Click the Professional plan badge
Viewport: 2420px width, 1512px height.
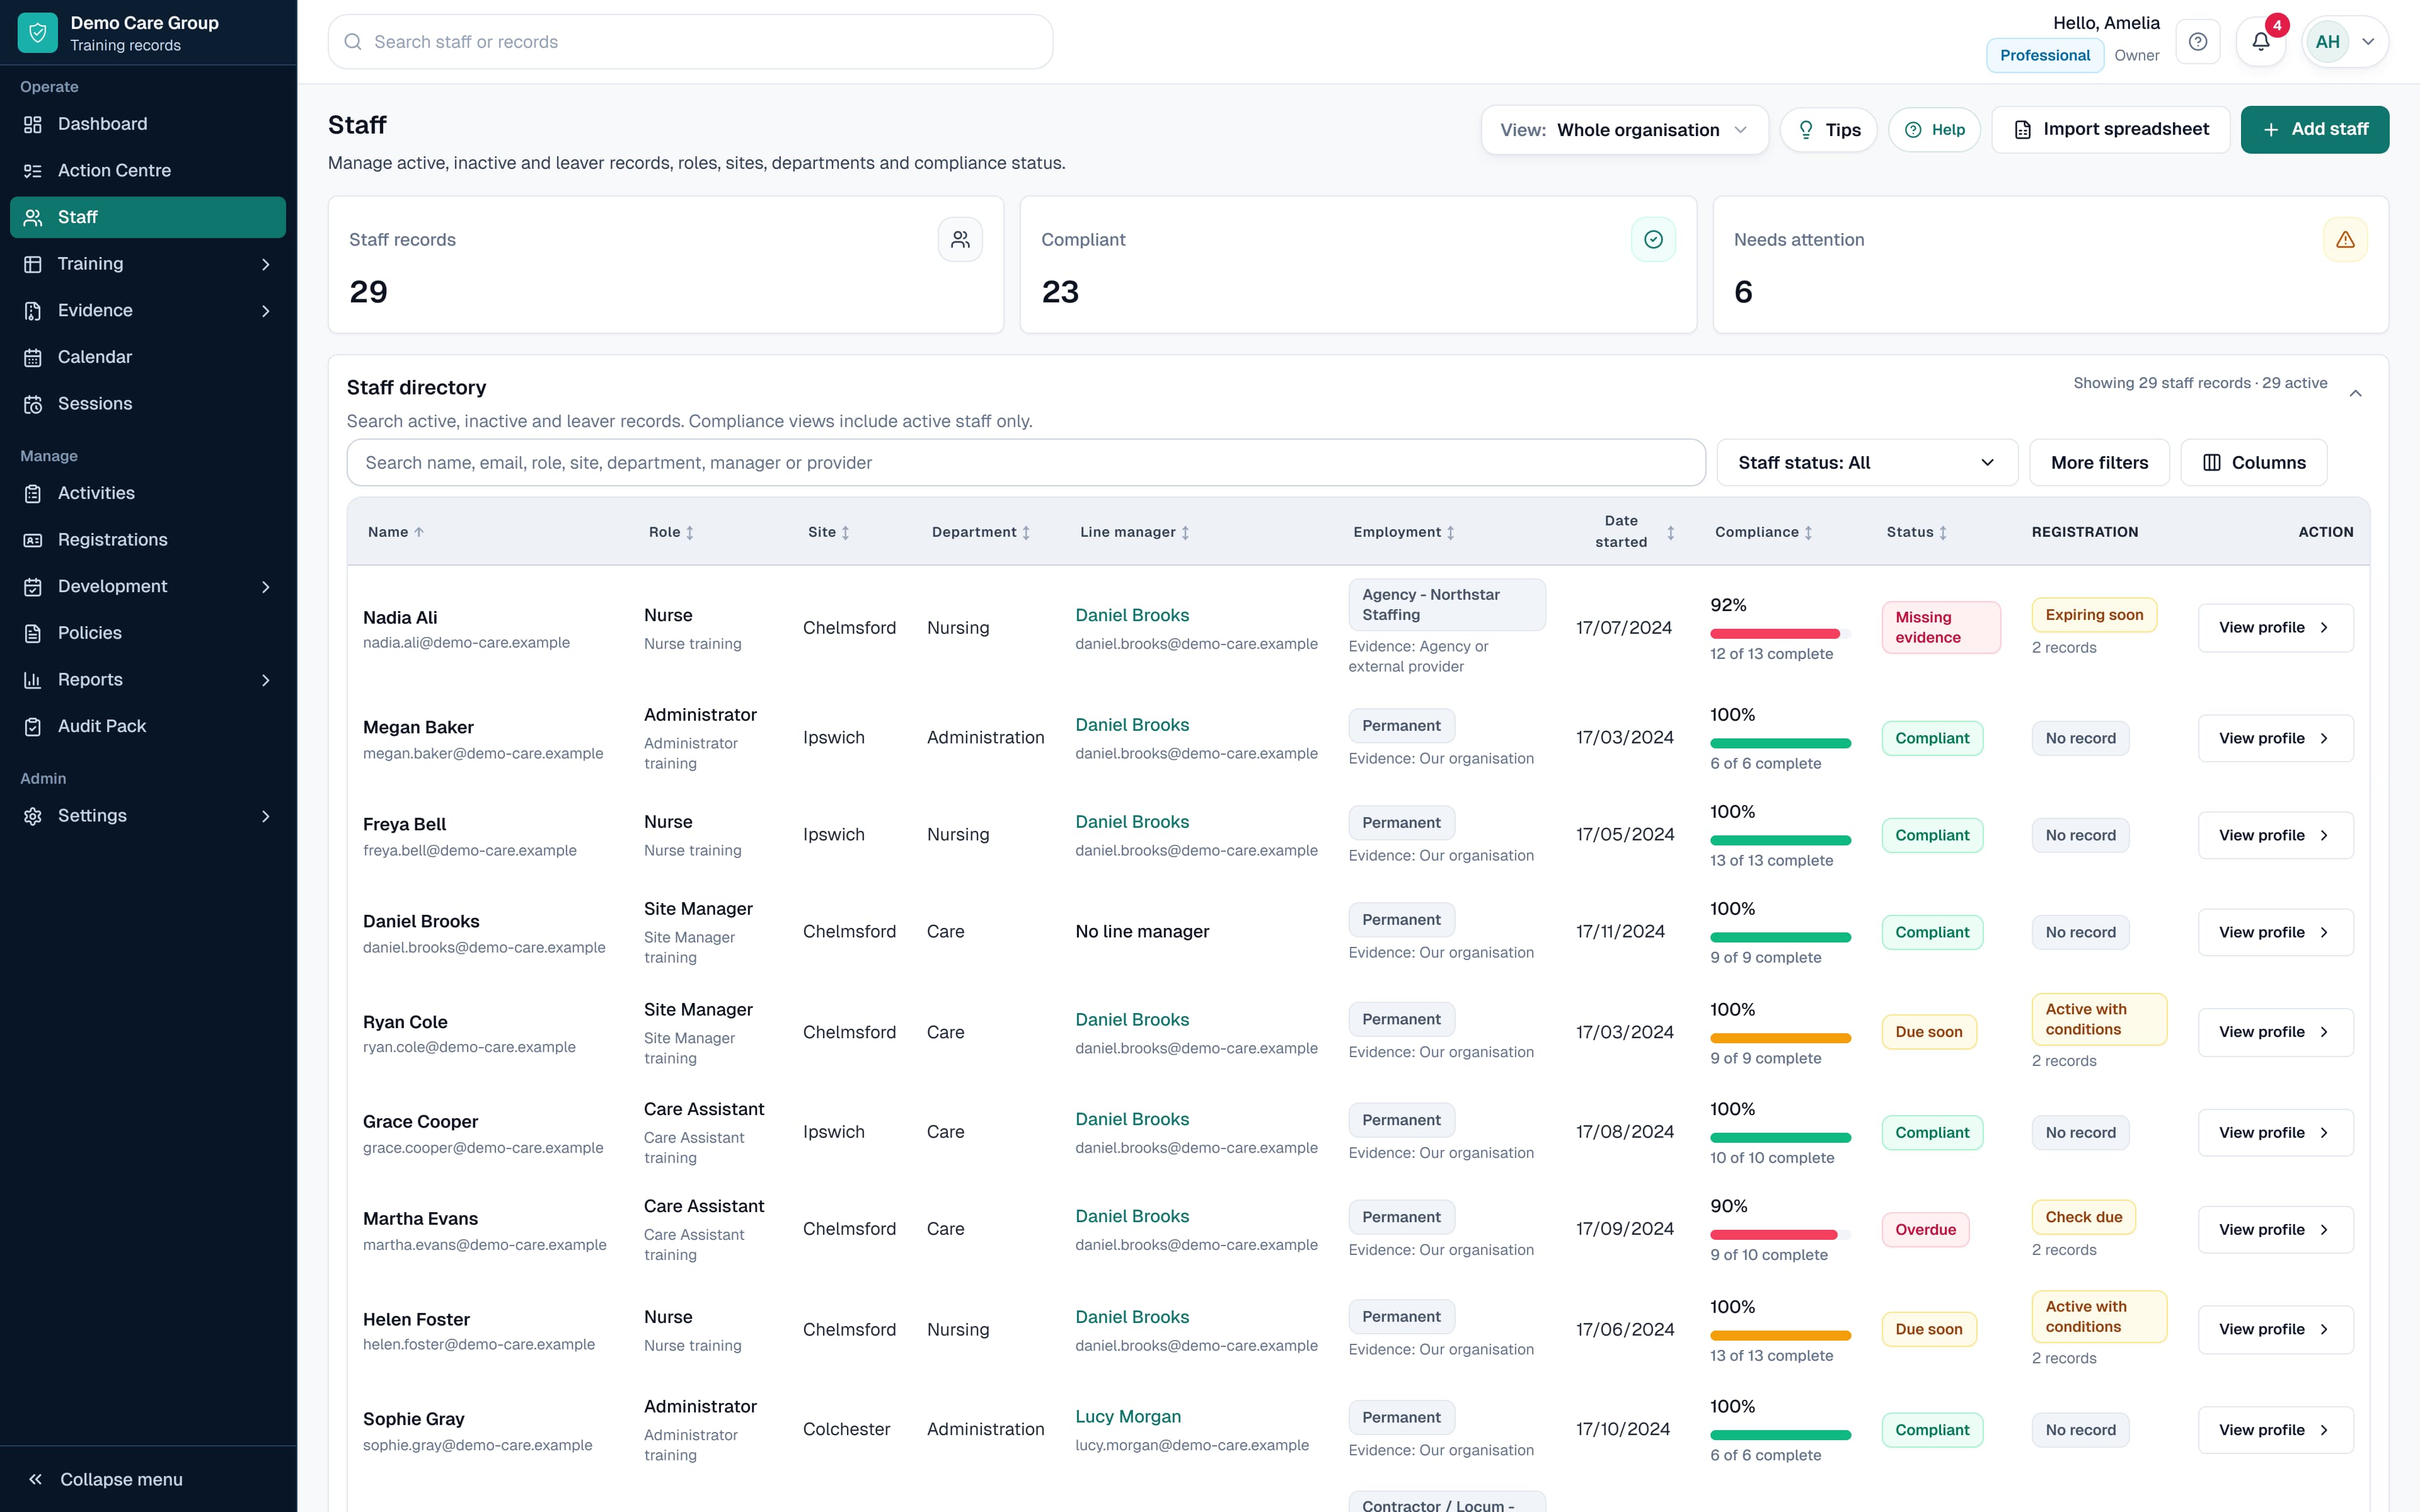tap(2044, 56)
